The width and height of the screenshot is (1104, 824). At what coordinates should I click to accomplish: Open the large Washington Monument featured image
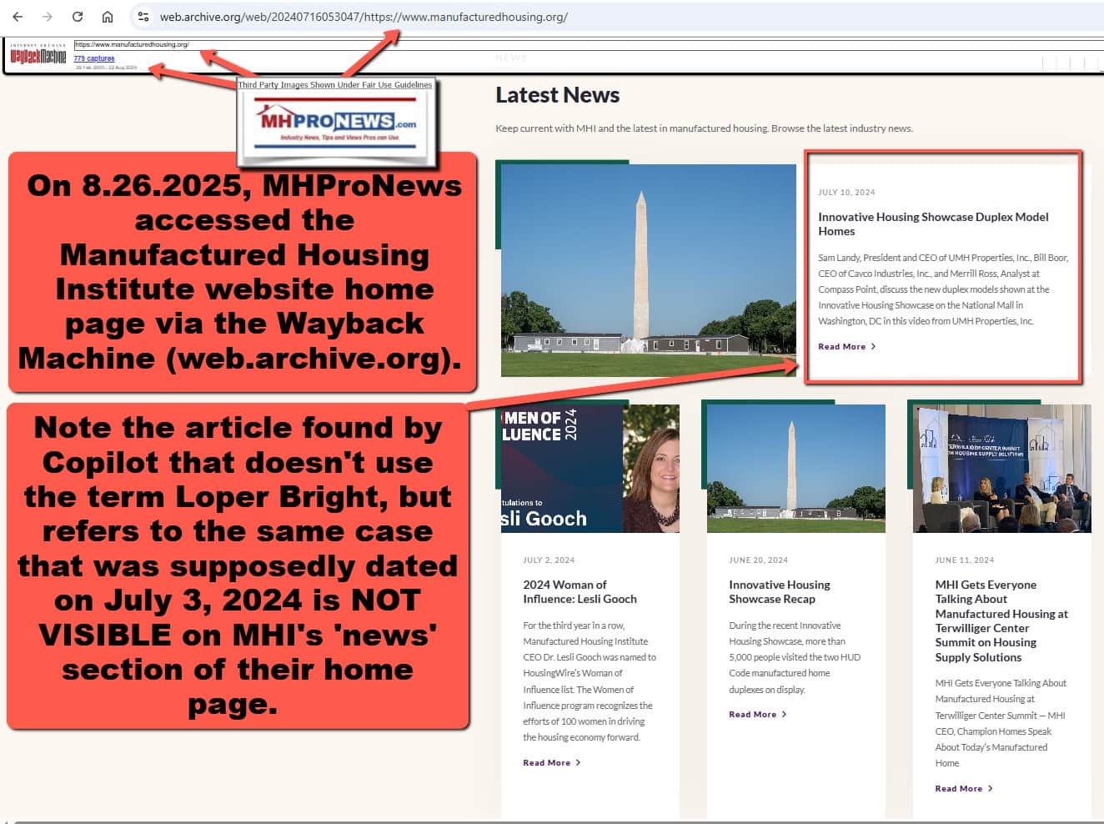point(648,270)
